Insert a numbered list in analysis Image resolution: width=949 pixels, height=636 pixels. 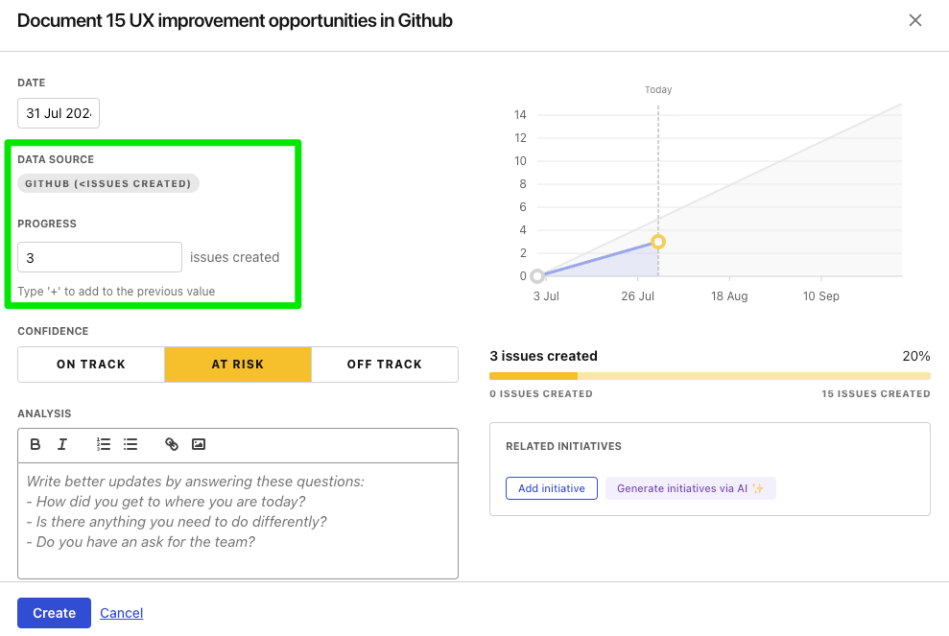coord(104,444)
